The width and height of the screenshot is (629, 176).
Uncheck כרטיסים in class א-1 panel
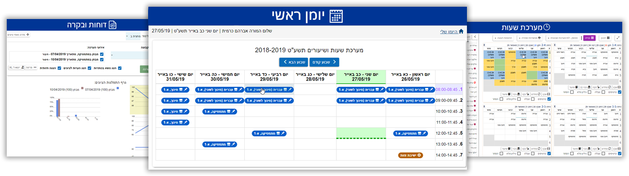620,92
